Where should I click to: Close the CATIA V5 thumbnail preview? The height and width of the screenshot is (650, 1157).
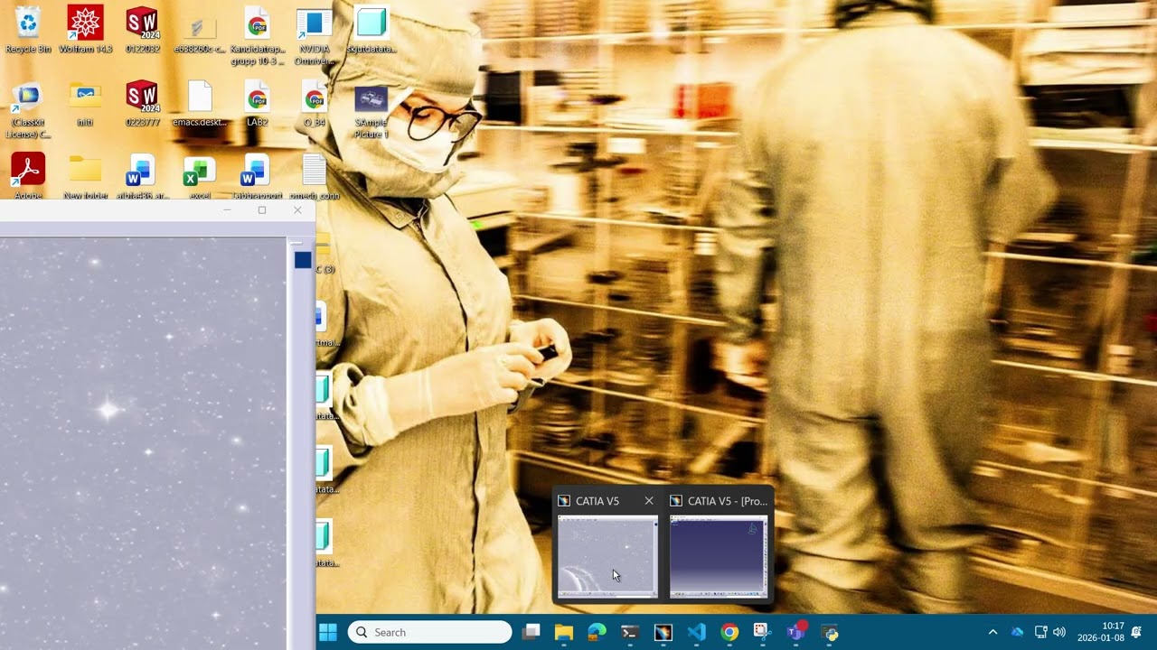tap(649, 501)
